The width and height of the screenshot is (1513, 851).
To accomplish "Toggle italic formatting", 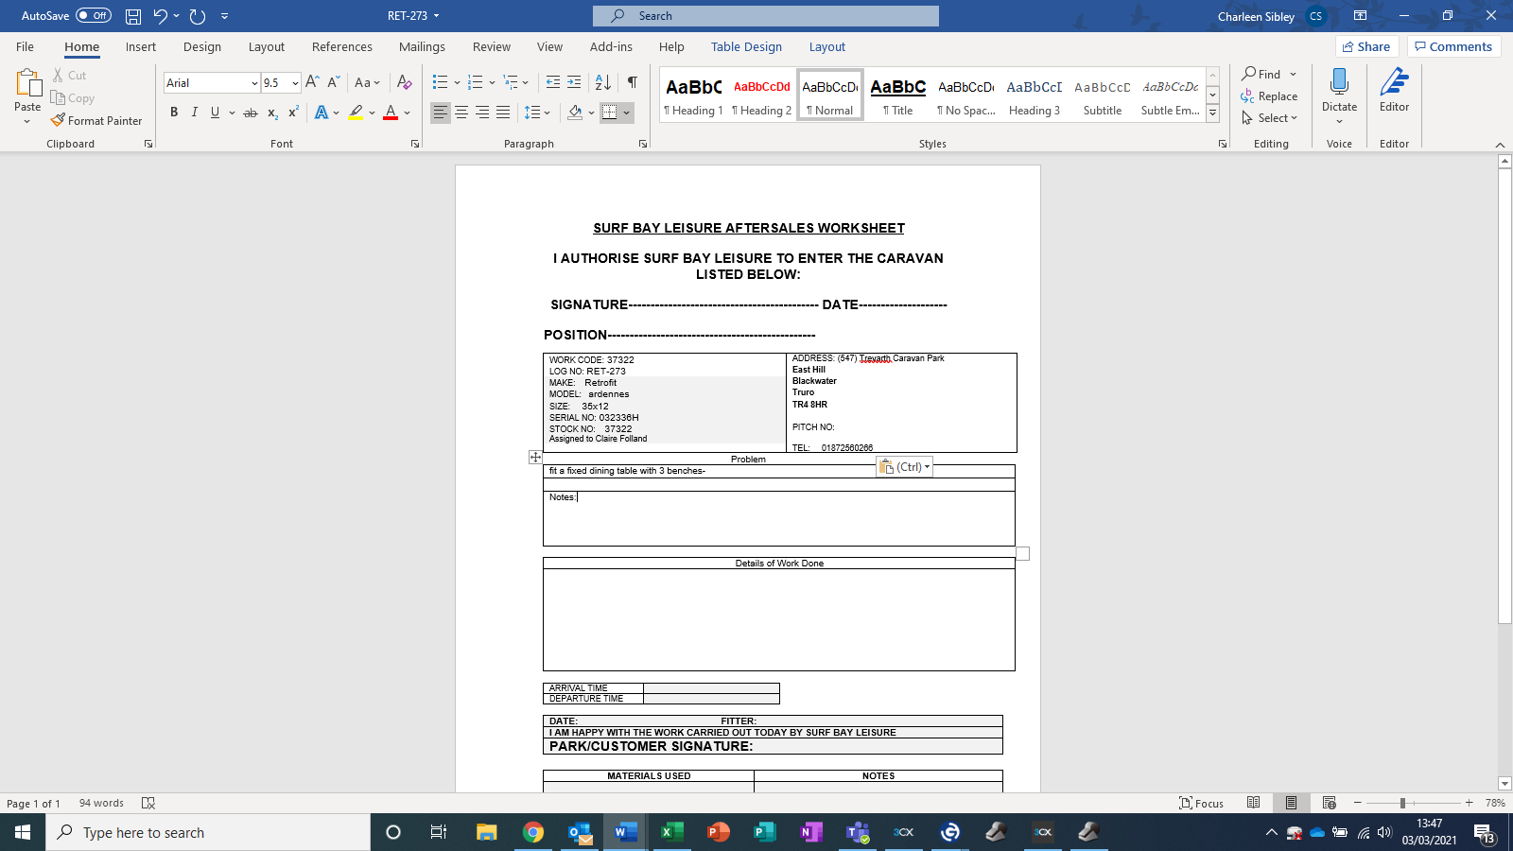I will pyautogui.click(x=195, y=113).
